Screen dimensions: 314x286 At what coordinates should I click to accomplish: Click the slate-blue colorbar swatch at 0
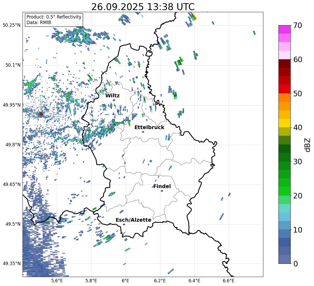coord(284,259)
